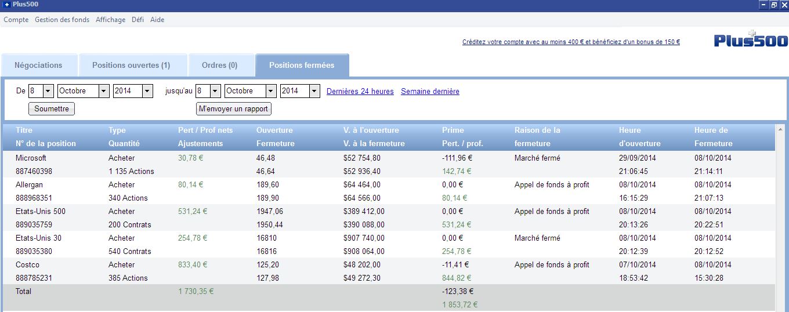This screenshot has width=789, height=312.
Task: Click the 1 135 Actions quantity
Action: [131, 171]
